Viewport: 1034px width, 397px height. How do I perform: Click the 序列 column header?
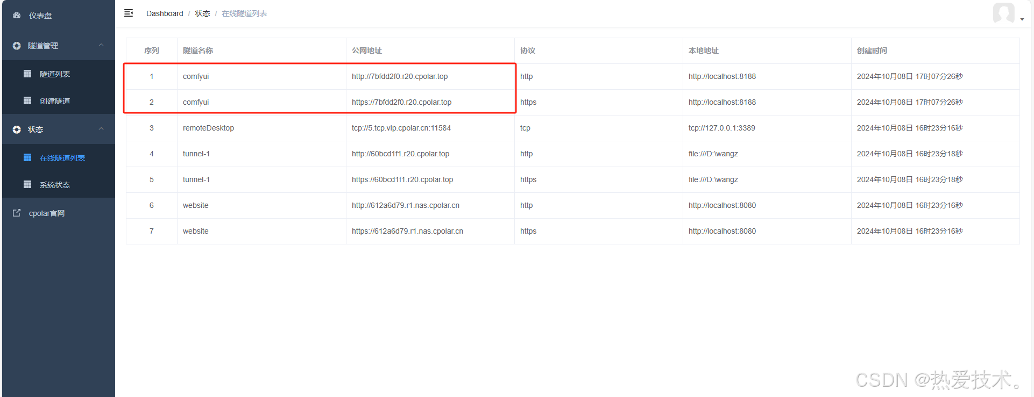click(152, 50)
